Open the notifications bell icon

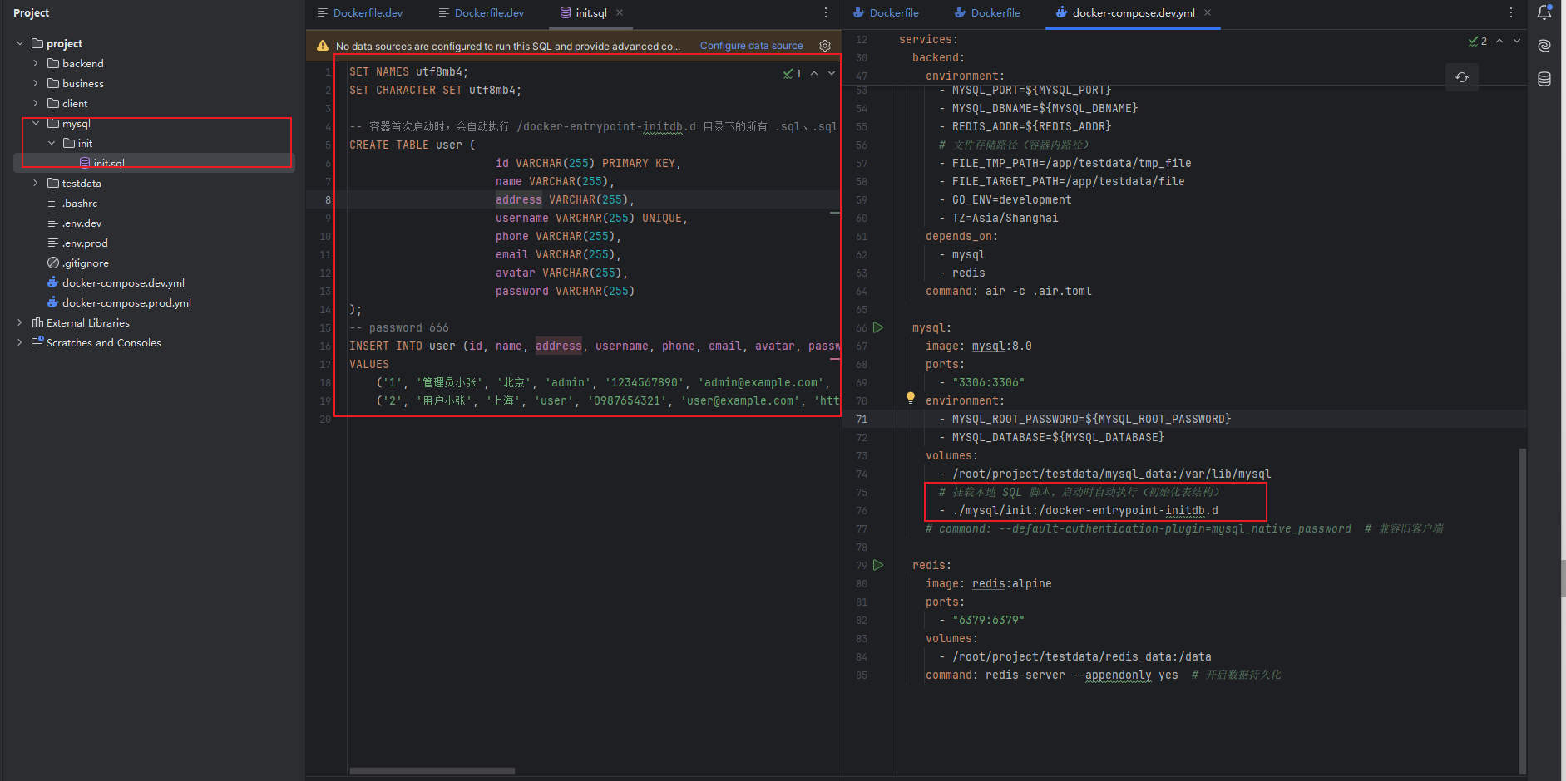pyautogui.click(x=1544, y=12)
